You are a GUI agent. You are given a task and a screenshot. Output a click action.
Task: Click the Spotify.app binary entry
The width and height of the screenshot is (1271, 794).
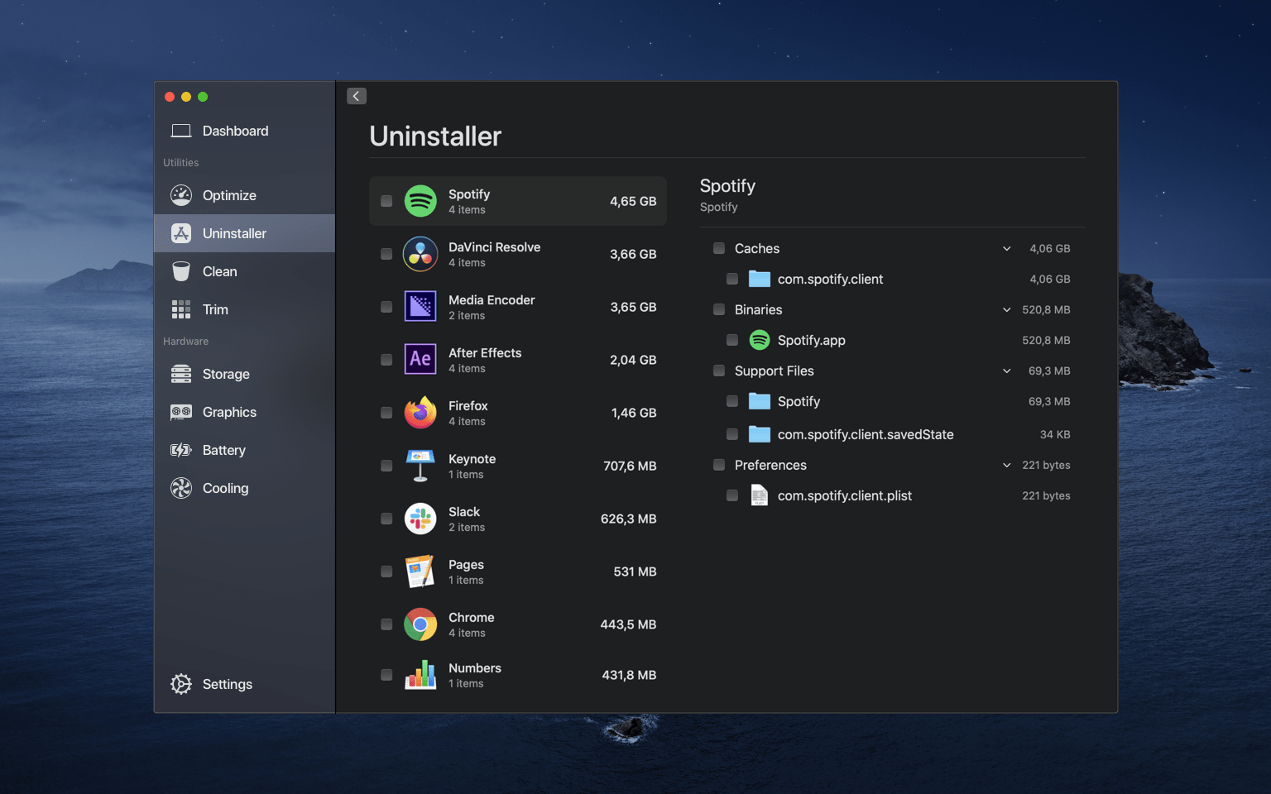(811, 340)
